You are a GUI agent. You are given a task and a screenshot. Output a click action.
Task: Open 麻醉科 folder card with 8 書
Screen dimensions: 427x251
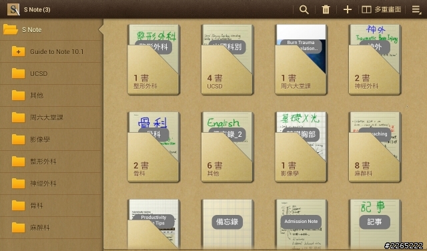375,147
